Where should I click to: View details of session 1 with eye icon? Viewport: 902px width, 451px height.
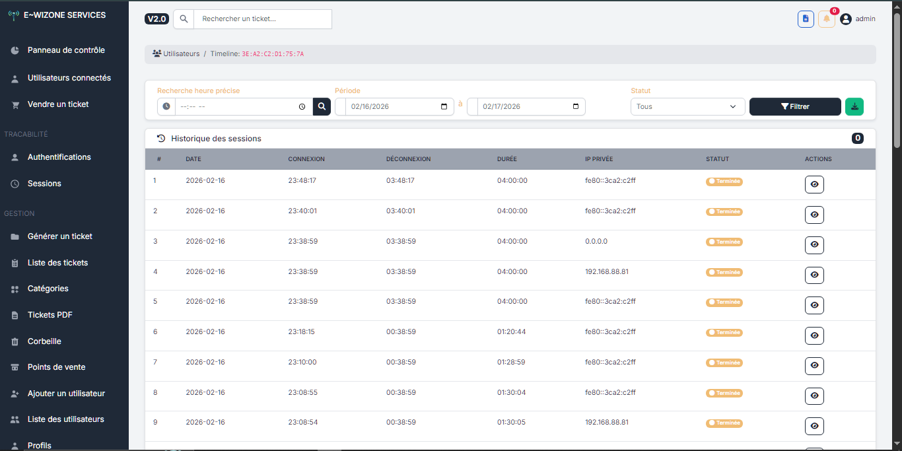pyautogui.click(x=814, y=184)
